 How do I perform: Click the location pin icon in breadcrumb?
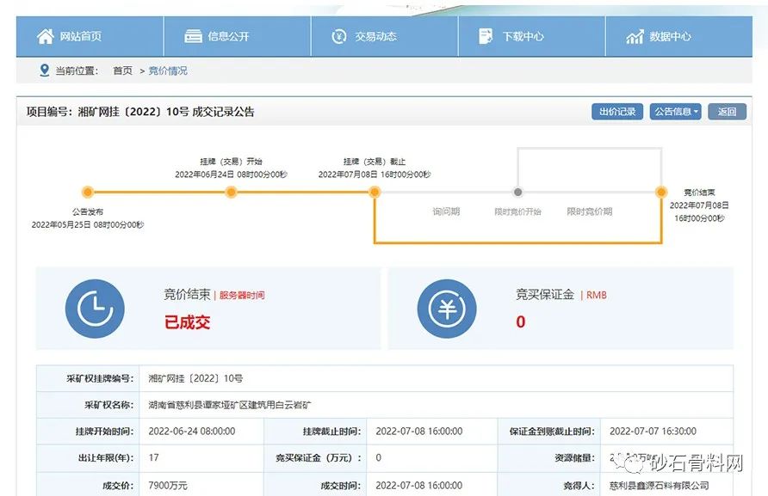click(x=44, y=70)
